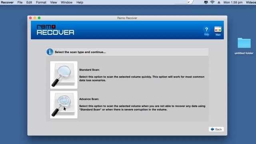256x144 pixels.
Task: Close the Remo Recover window
Action: 30,18
